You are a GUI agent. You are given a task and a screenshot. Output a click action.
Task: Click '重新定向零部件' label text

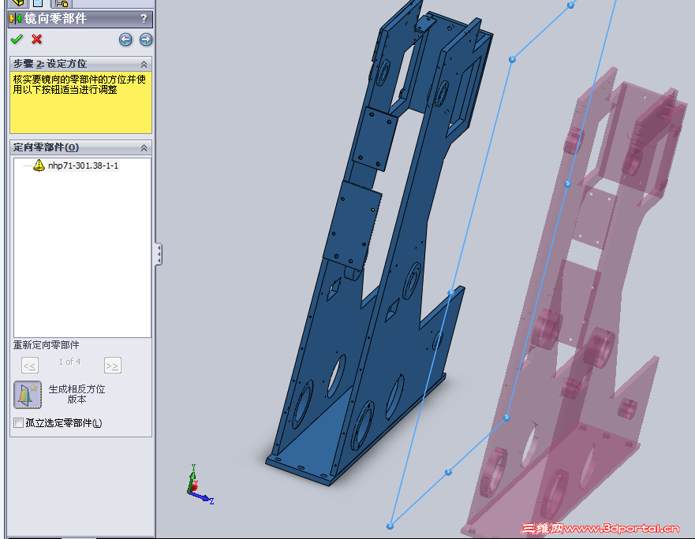click(x=46, y=344)
